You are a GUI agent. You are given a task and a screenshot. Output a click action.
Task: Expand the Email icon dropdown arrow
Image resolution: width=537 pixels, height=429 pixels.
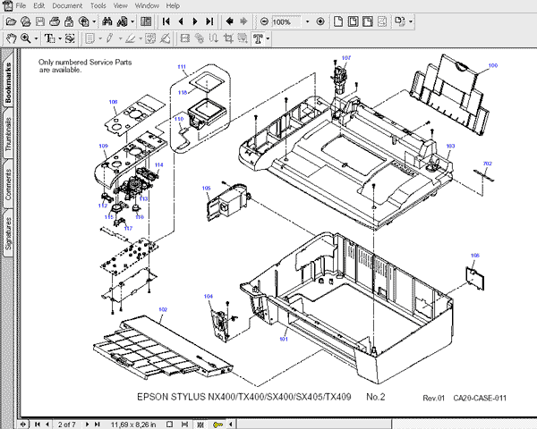(x=94, y=21)
